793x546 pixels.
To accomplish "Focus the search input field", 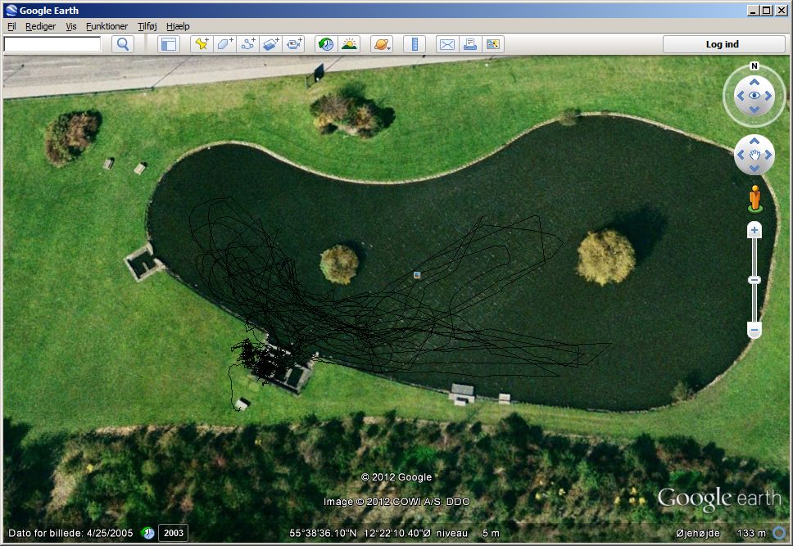I will click(52, 44).
